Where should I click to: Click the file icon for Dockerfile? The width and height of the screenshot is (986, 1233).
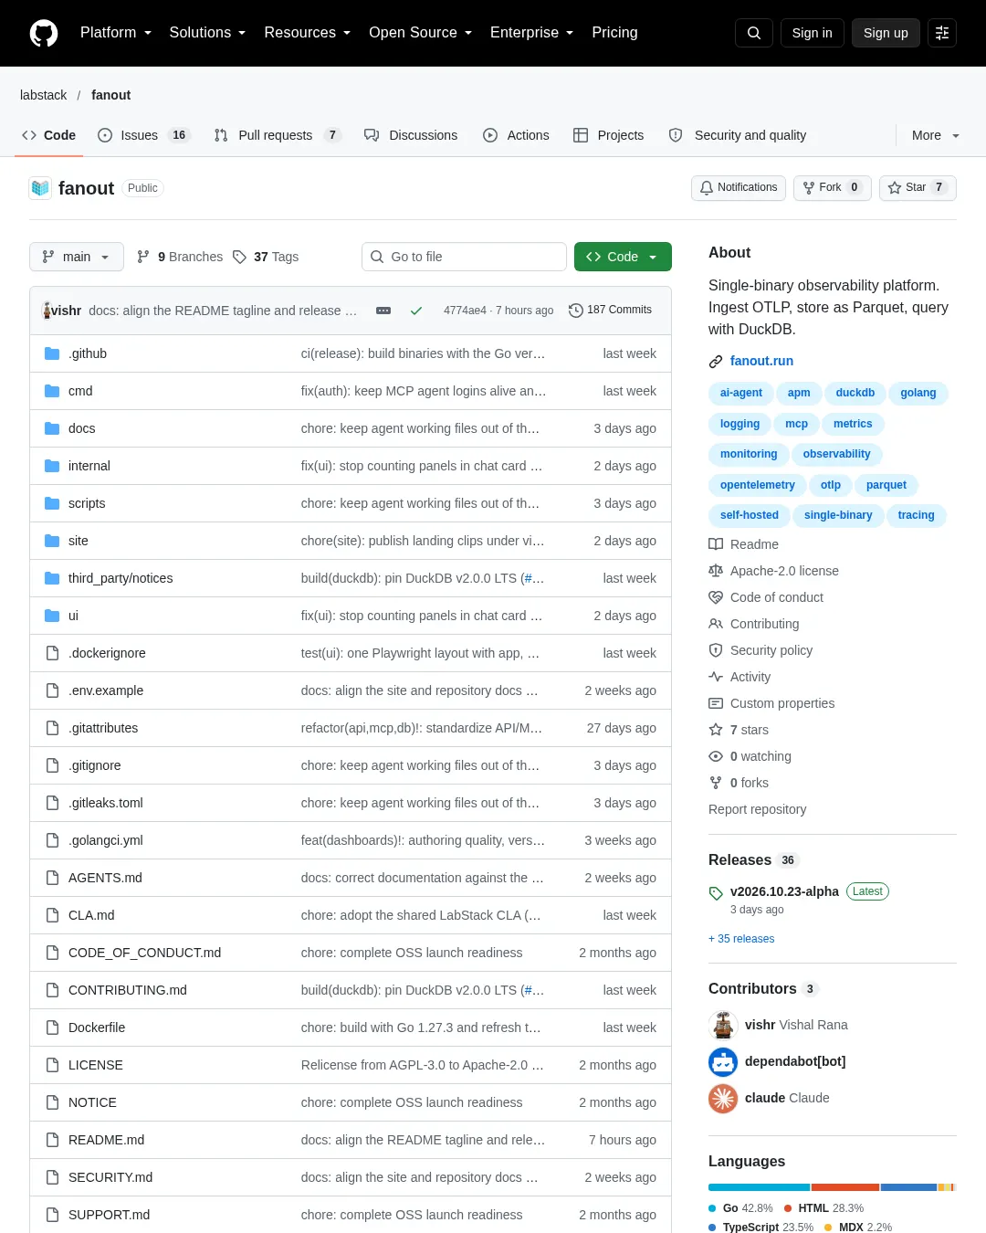click(x=53, y=1027)
